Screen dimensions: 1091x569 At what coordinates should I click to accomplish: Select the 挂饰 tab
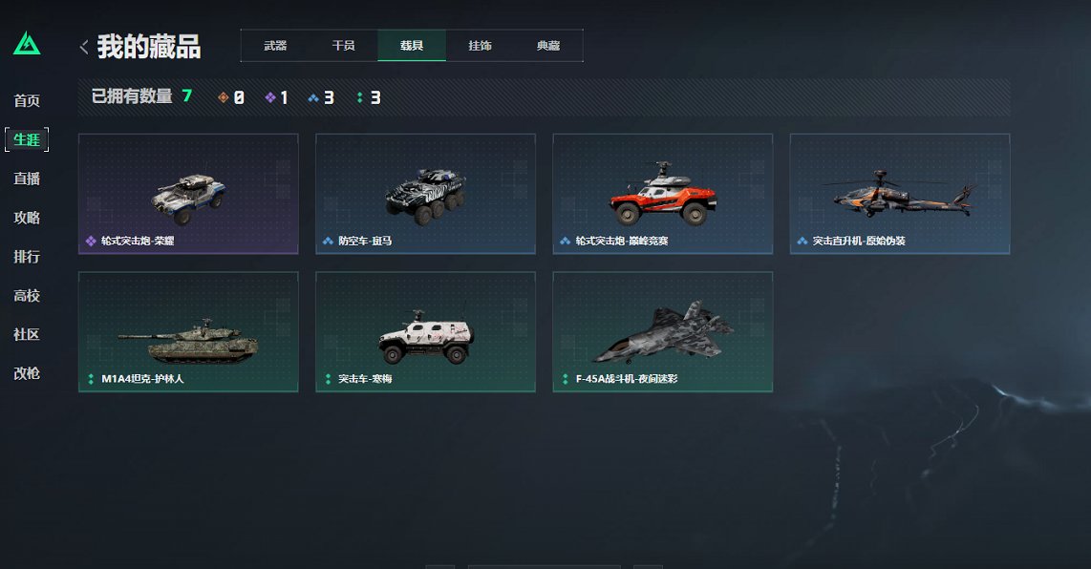[x=481, y=46]
